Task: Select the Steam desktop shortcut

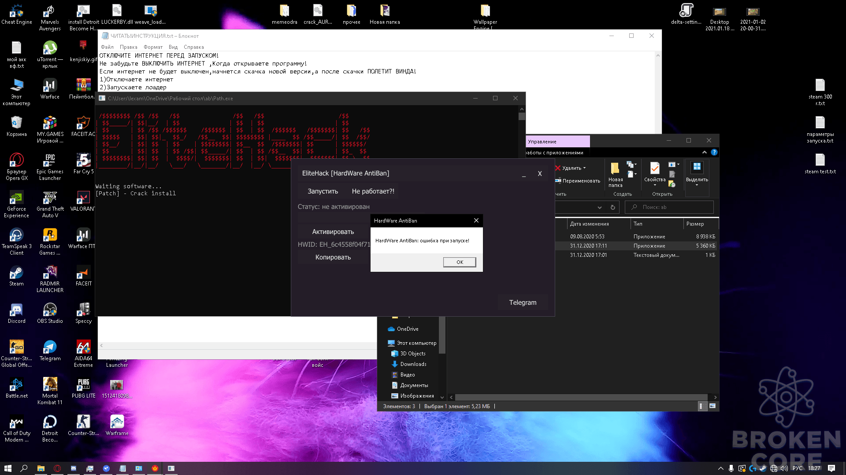Action: click(x=17, y=276)
